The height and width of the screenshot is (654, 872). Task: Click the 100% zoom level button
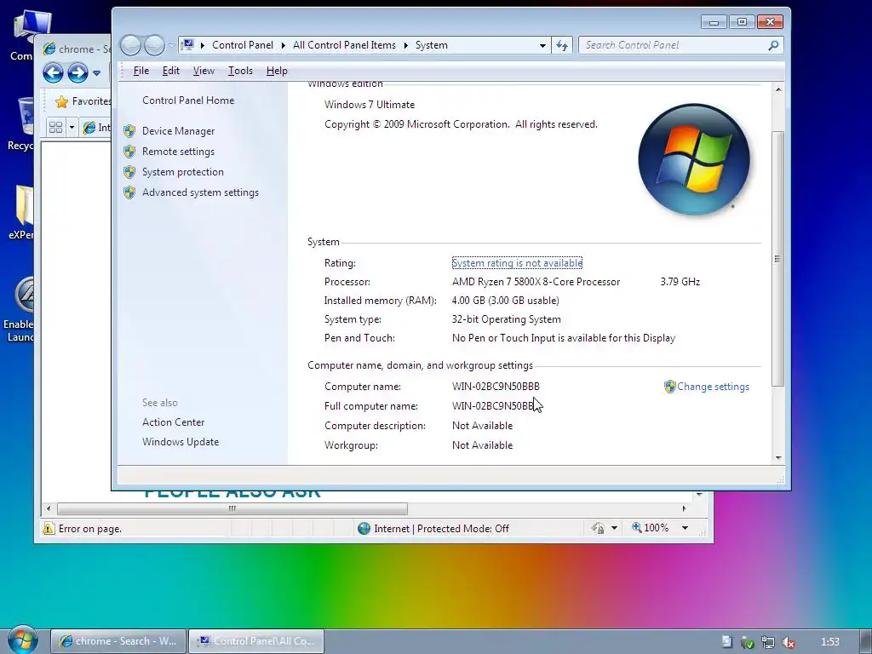coord(650,528)
